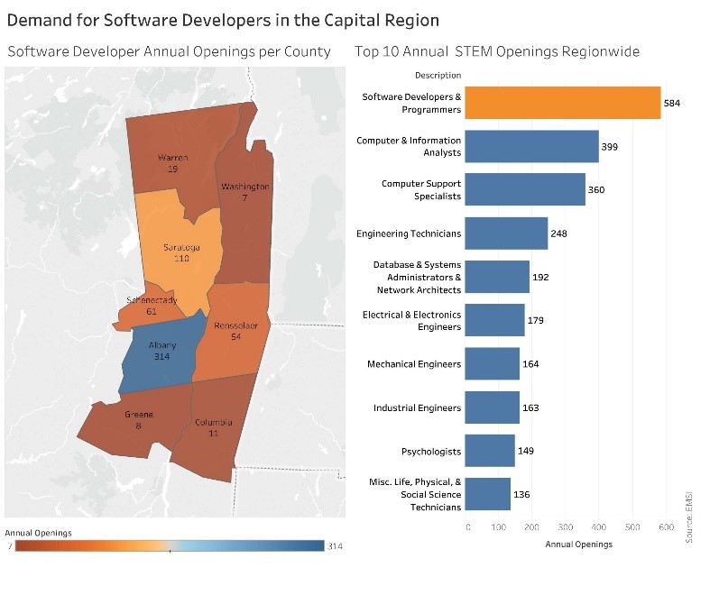Select the Computer & Information Analysts bar
The width and height of the screenshot is (719, 595).
pyautogui.click(x=531, y=146)
